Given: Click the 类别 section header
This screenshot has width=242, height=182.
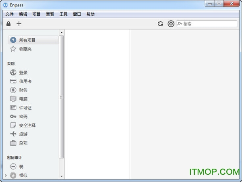Looking at the screenshot, I should [x=11, y=64].
